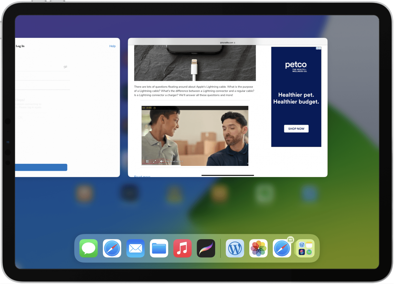Open the recent Split View app pair in Dock
This screenshot has height=284, width=394.
tap(305, 248)
